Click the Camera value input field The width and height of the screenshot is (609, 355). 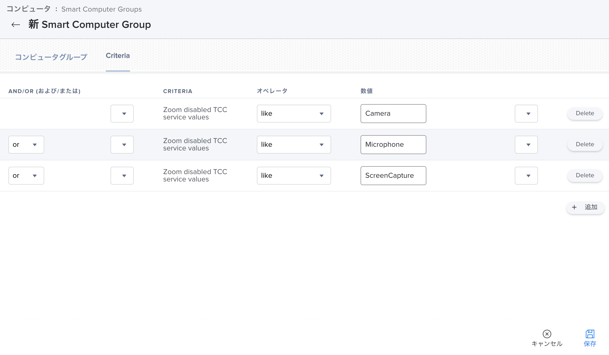click(x=393, y=114)
